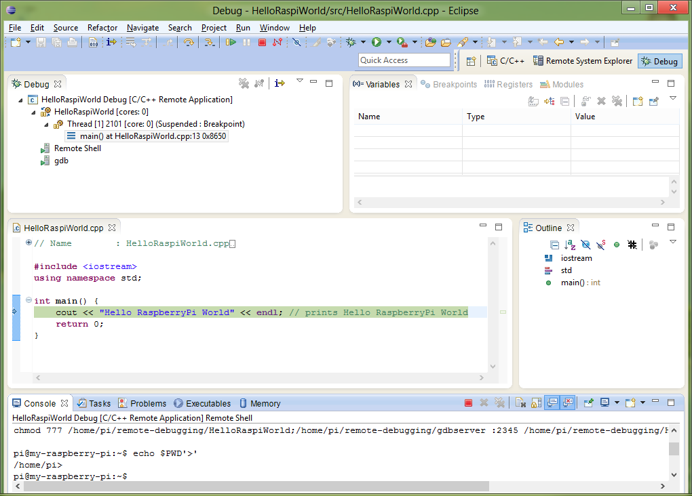
Task: Terminate process from Console toolbar
Action: coord(468,402)
